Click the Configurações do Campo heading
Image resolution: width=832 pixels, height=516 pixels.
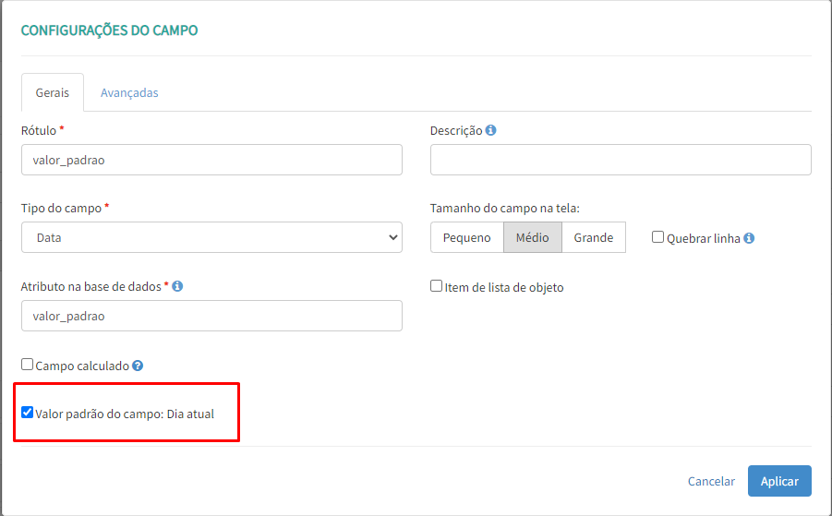tap(109, 30)
